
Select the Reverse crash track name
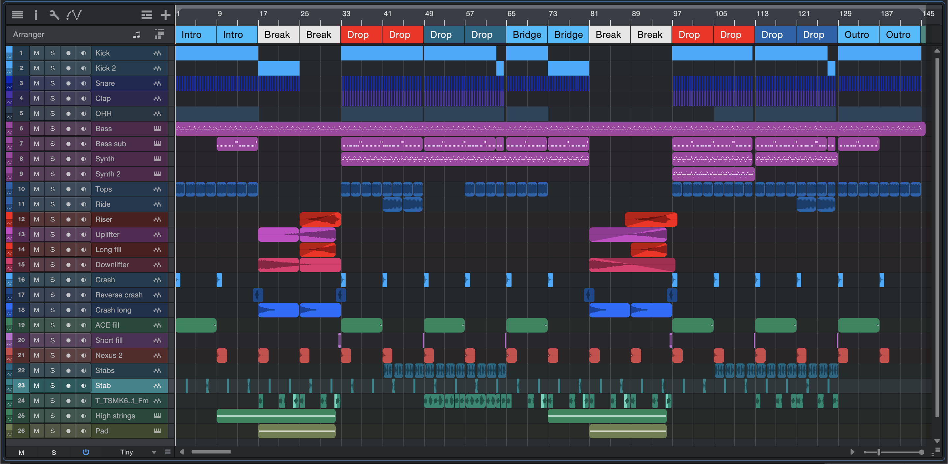click(118, 295)
